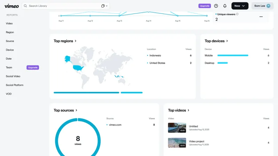
Task: Click Indonesia on the world map
Action: (x=118, y=76)
